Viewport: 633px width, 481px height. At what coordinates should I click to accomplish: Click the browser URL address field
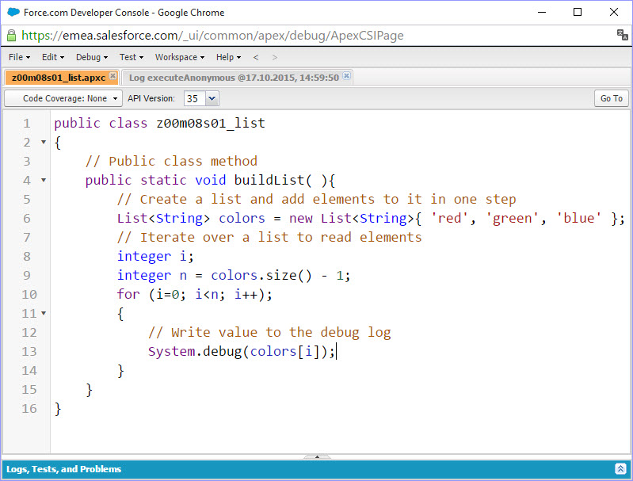coord(317,35)
